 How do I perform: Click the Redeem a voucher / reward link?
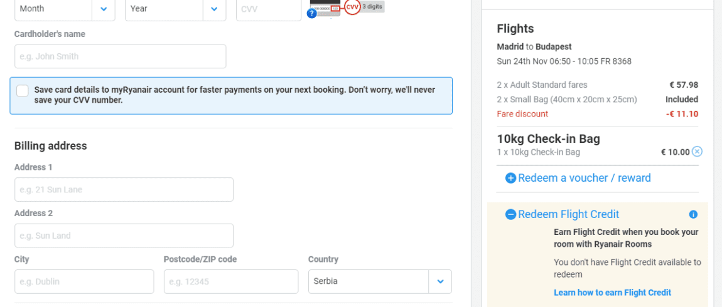[x=585, y=178]
